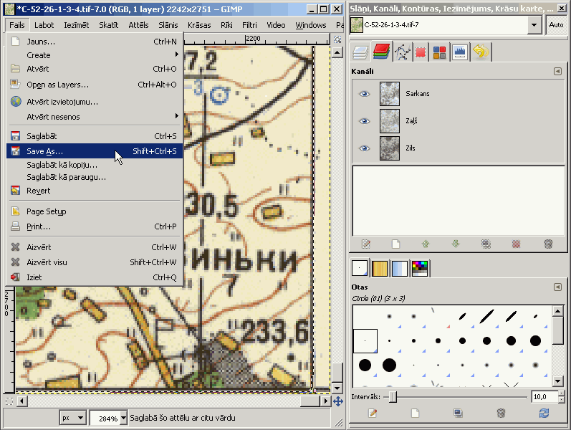
Task: Raise channel with green up arrow
Action: click(426, 244)
